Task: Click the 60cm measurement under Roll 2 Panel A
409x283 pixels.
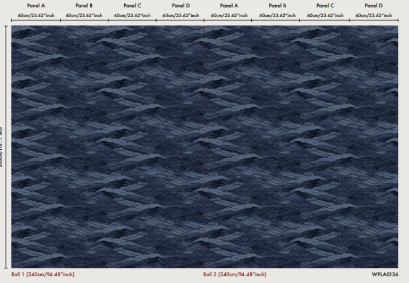Action: [x=229, y=16]
